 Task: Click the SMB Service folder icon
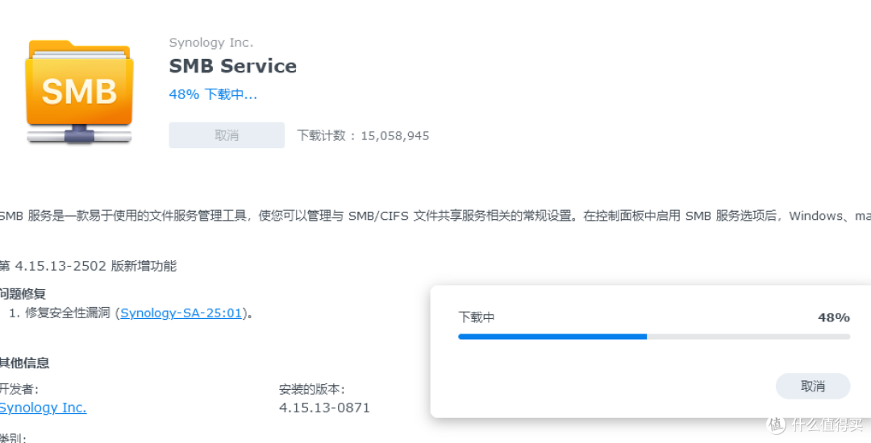79,92
